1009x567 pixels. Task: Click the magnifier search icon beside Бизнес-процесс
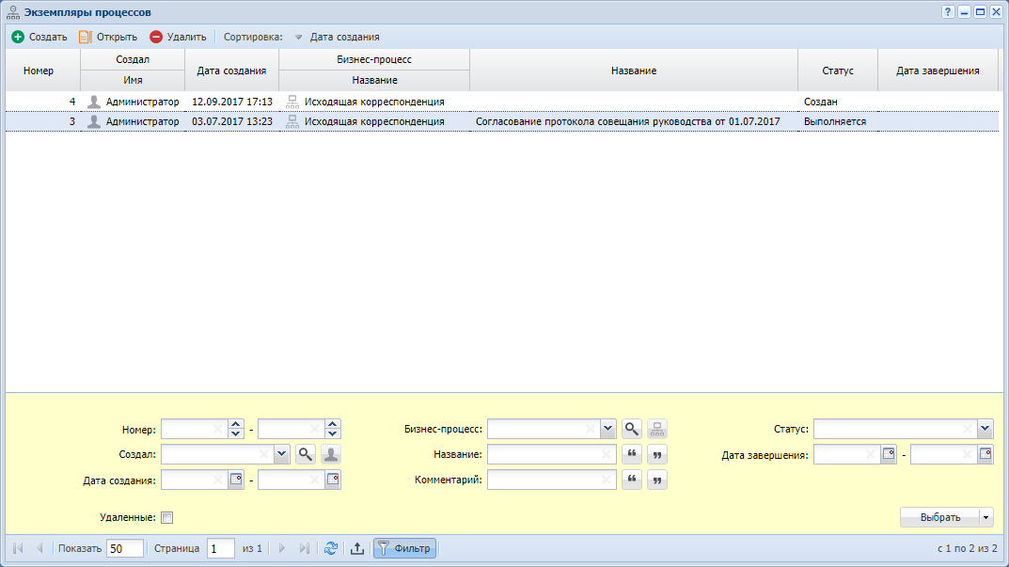[632, 429]
